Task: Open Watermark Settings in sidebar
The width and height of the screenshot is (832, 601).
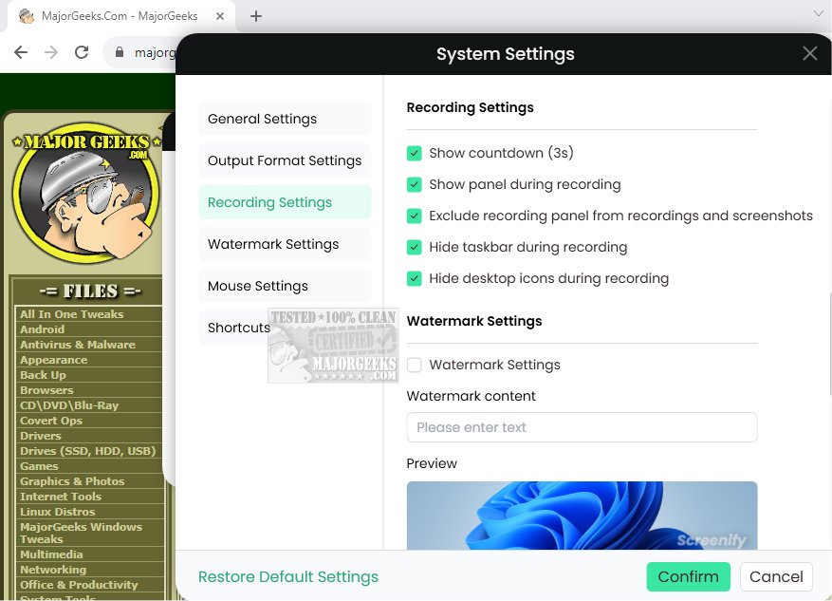Action: [x=285, y=244]
